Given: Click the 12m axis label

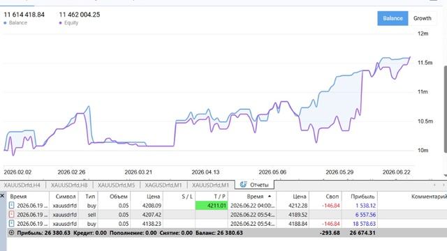Looking at the screenshot, I should 423,33.
